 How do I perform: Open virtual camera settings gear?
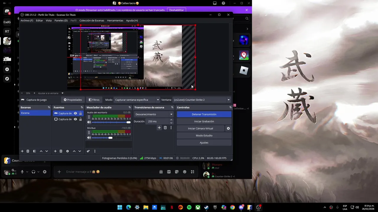point(228,128)
